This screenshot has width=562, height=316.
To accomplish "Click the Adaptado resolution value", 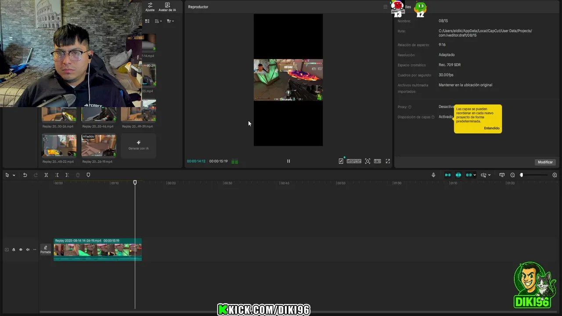I will tap(447, 55).
